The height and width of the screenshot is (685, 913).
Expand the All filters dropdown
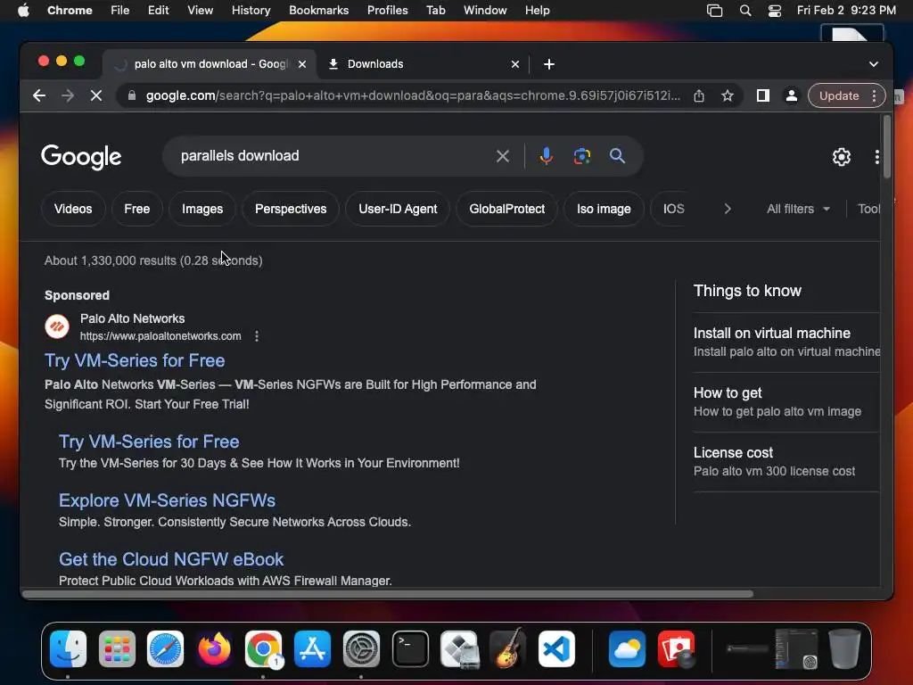click(798, 209)
